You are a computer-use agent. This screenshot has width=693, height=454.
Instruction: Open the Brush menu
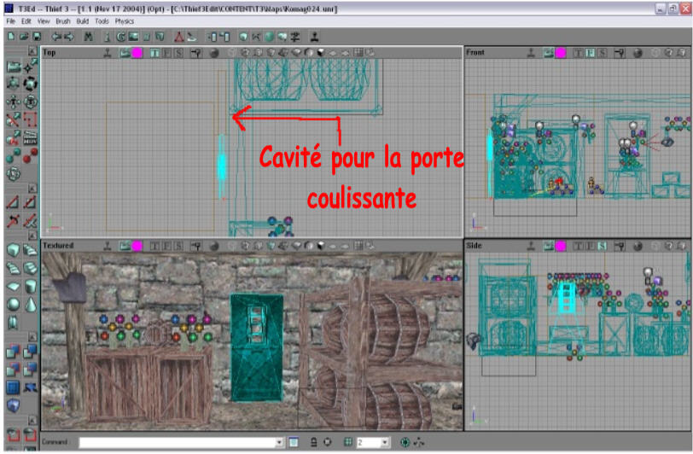(x=63, y=21)
